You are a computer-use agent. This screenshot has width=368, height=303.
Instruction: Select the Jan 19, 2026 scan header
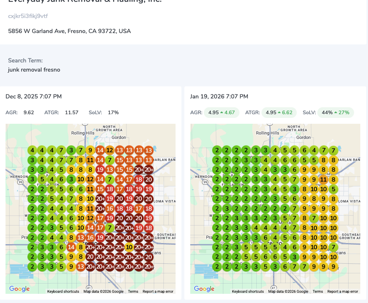tap(219, 96)
